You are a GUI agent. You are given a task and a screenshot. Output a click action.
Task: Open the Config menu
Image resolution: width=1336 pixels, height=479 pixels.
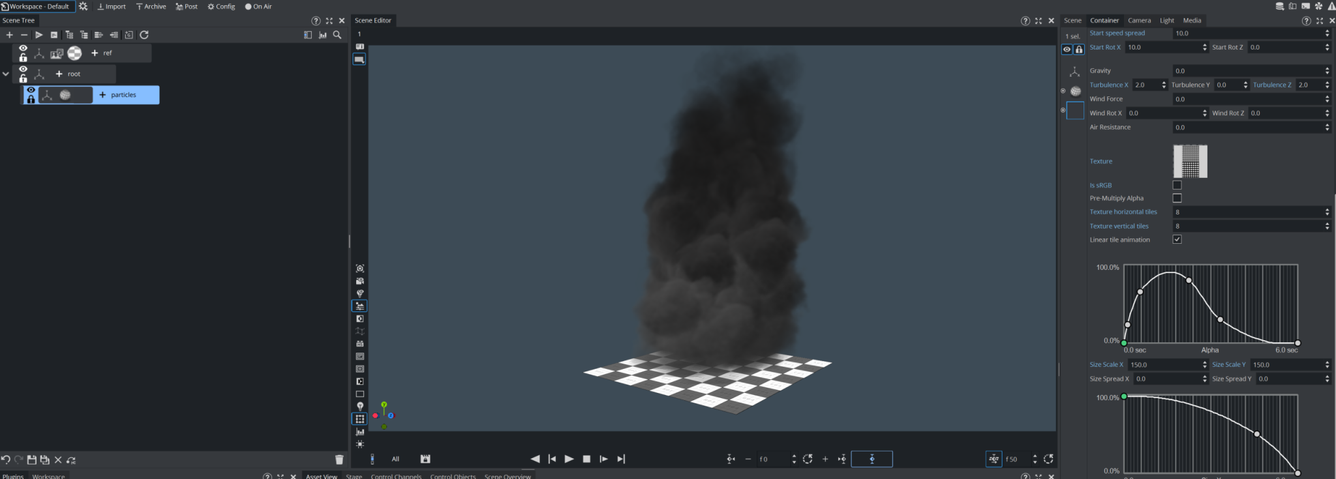click(221, 7)
